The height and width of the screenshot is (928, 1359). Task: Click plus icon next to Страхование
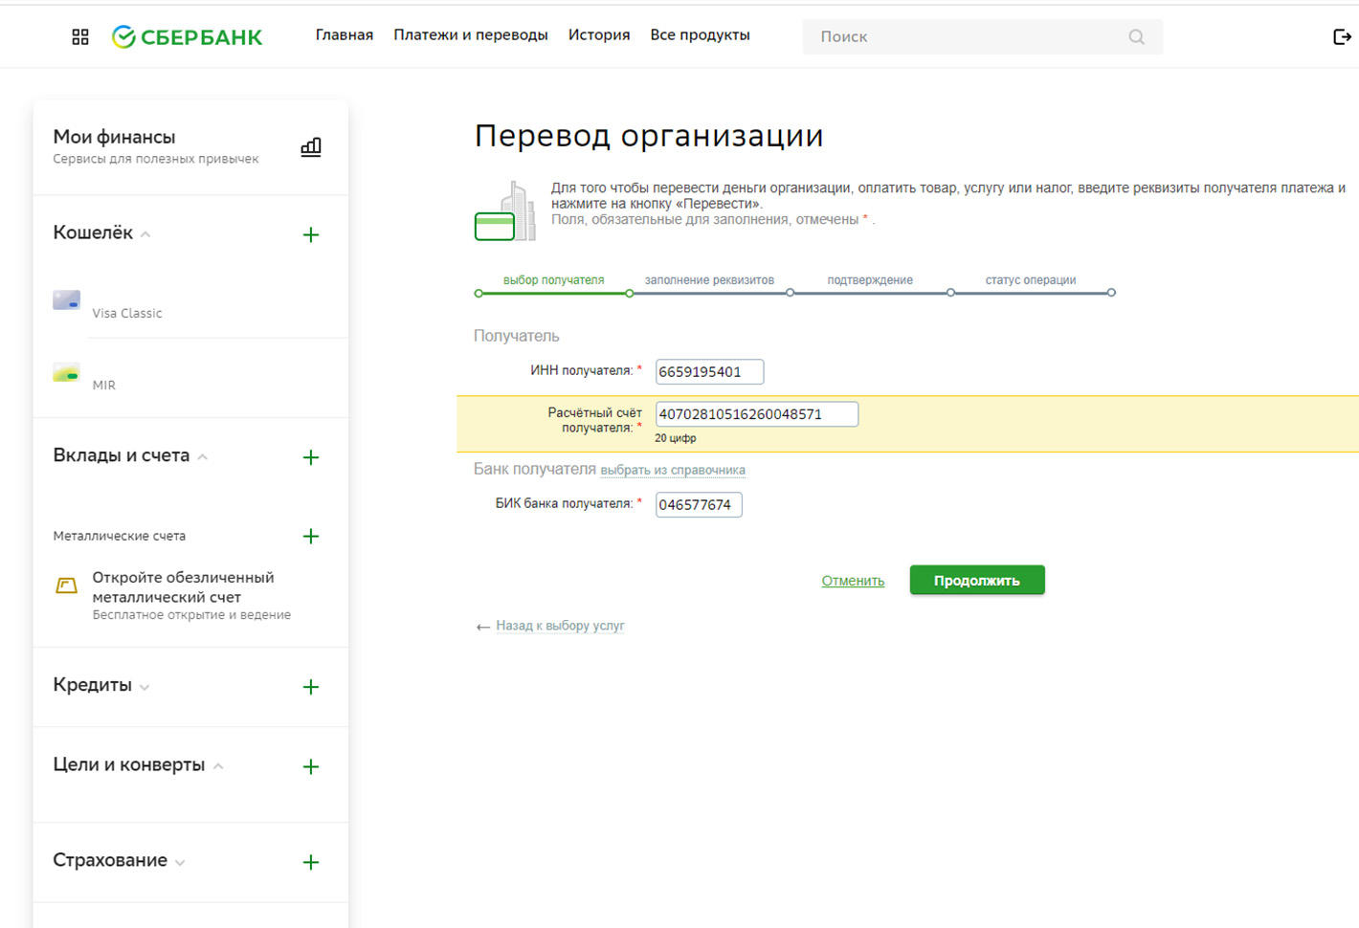click(x=311, y=862)
